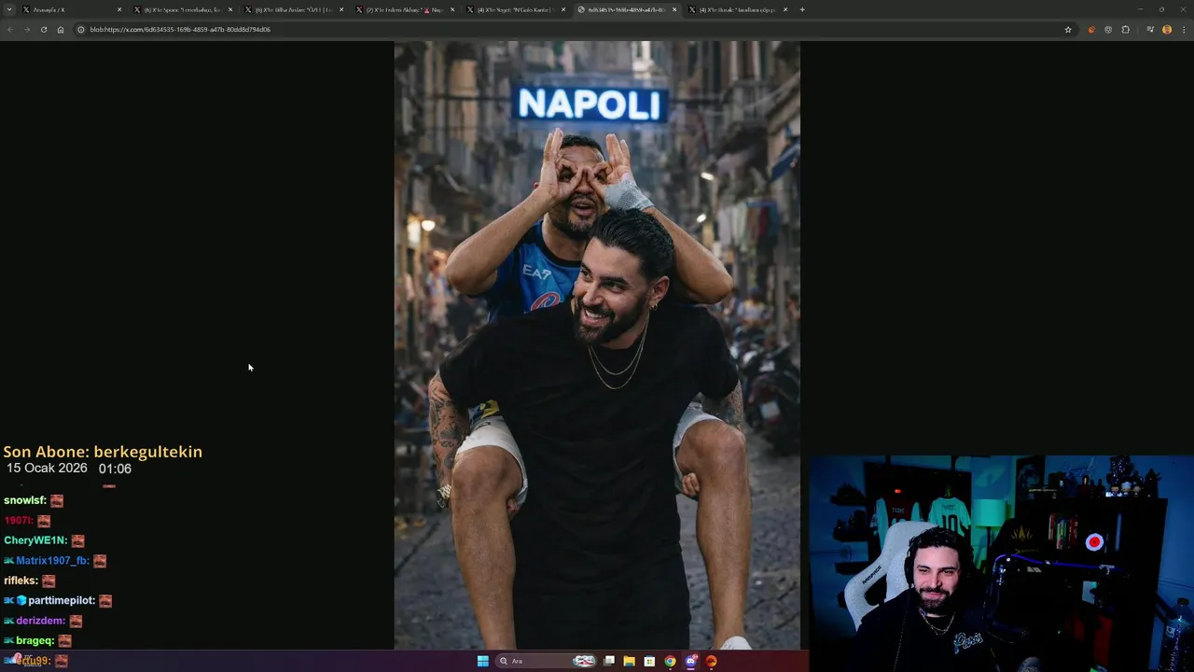Screen dimensions: 1194x672
Task: Open the Chrome three-dot menu
Action: point(1184,29)
